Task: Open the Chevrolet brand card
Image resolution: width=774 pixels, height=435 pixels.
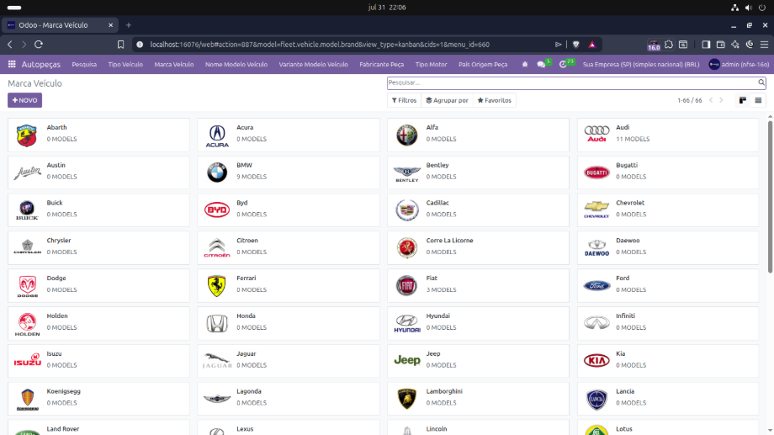Action: tap(668, 210)
